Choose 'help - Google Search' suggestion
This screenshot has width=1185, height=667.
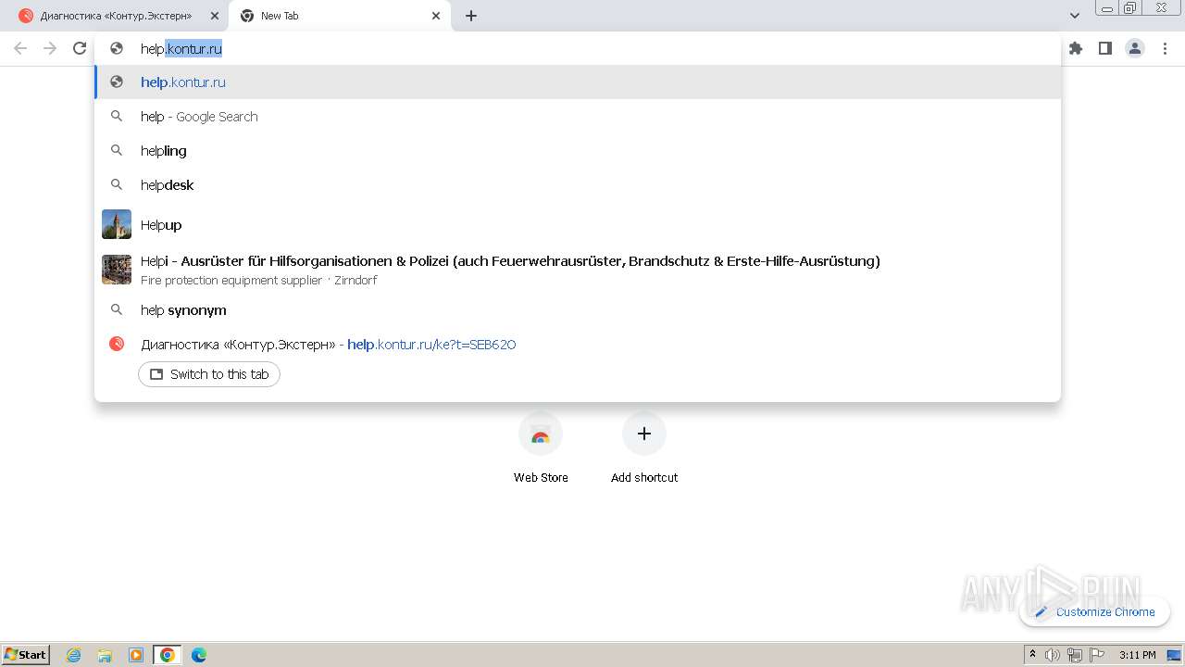(x=578, y=117)
